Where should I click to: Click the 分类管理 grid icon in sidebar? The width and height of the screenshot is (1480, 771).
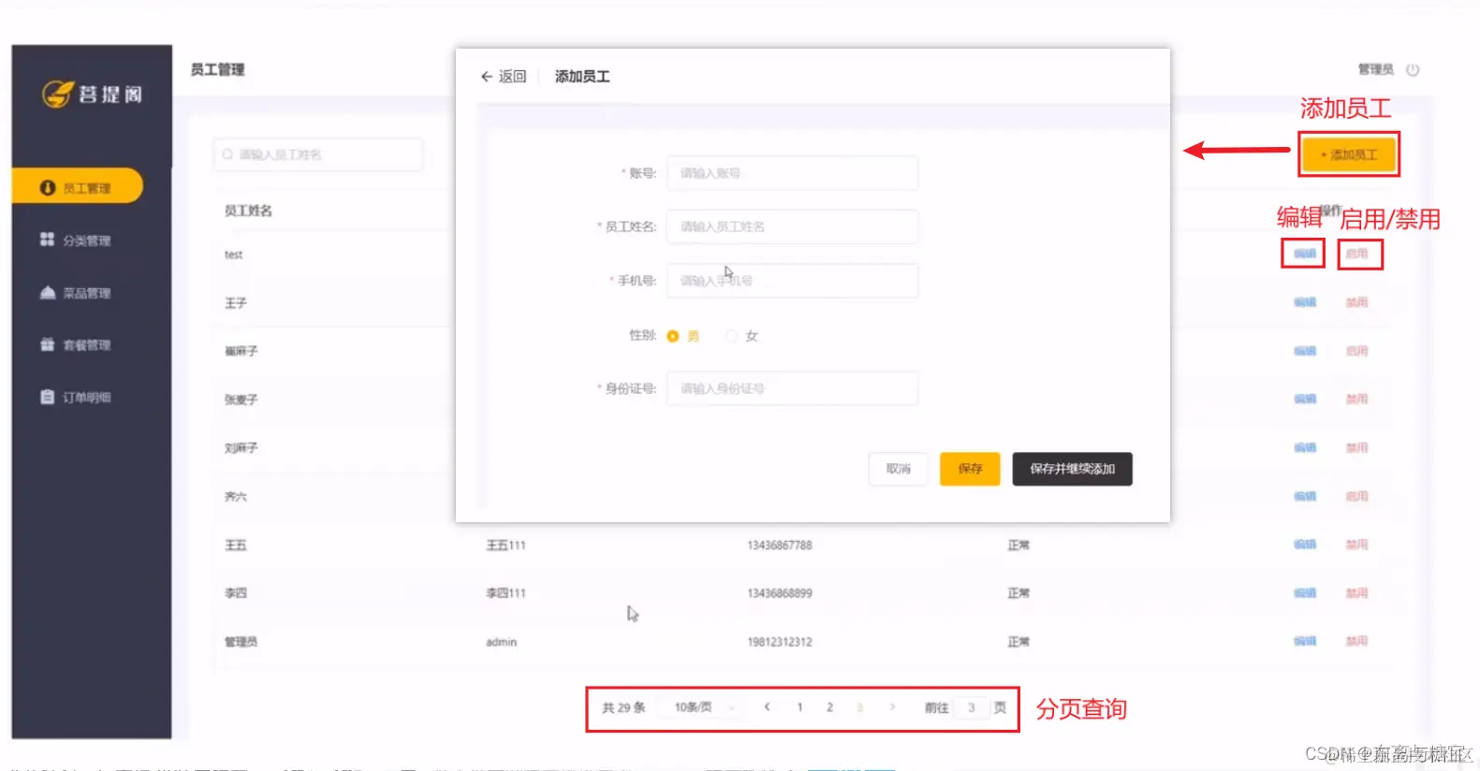point(47,240)
